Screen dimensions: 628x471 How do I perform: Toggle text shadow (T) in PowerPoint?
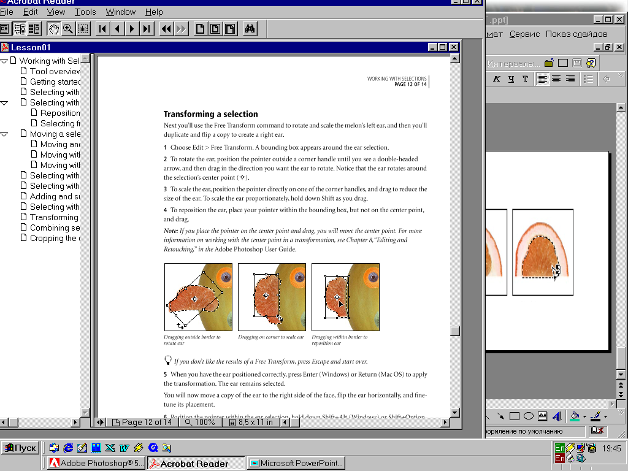526,79
